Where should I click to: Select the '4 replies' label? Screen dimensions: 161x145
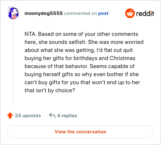pyautogui.click(x=67, y=116)
